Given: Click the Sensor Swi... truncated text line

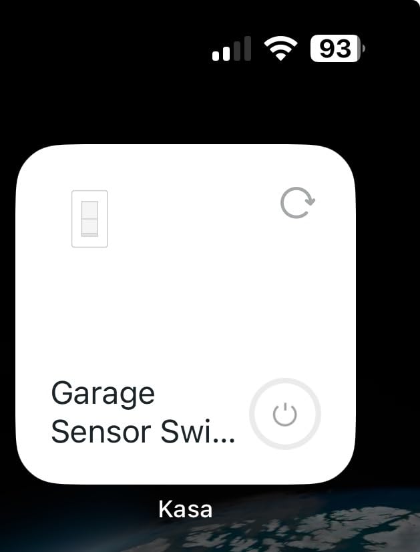Looking at the screenshot, I should pyautogui.click(x=143, y=431).
